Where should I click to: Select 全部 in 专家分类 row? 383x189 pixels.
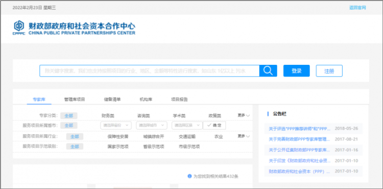tap(69, 116)
